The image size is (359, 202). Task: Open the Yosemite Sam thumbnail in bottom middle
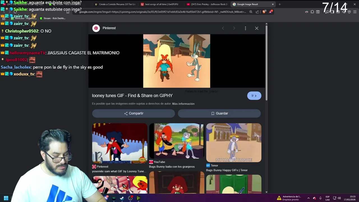177,182
